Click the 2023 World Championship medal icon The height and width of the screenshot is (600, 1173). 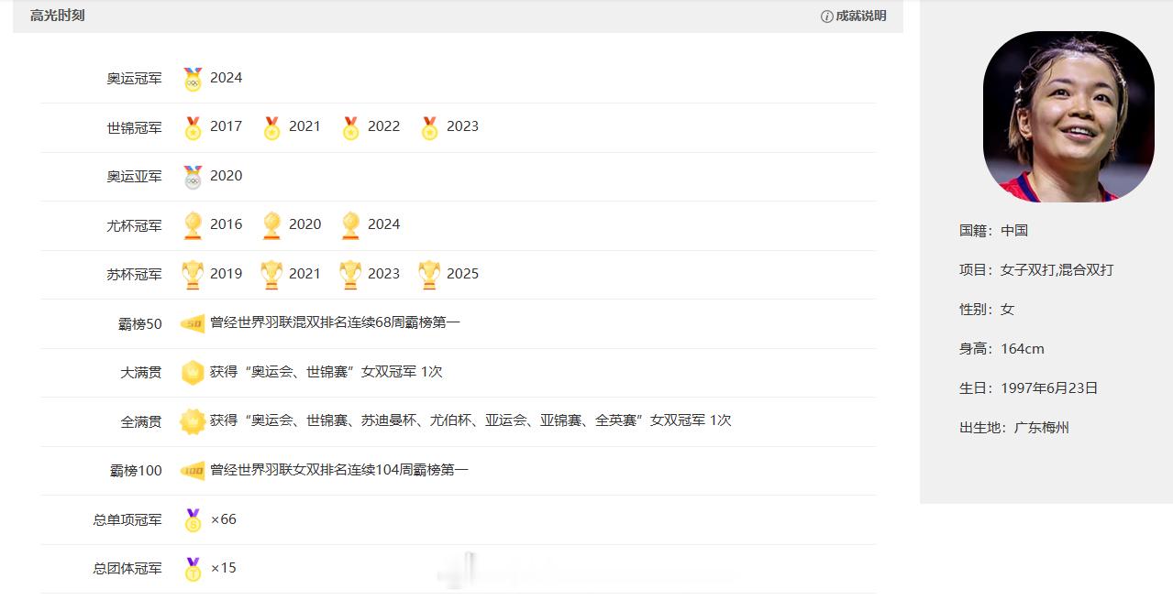tap(429, 127)
